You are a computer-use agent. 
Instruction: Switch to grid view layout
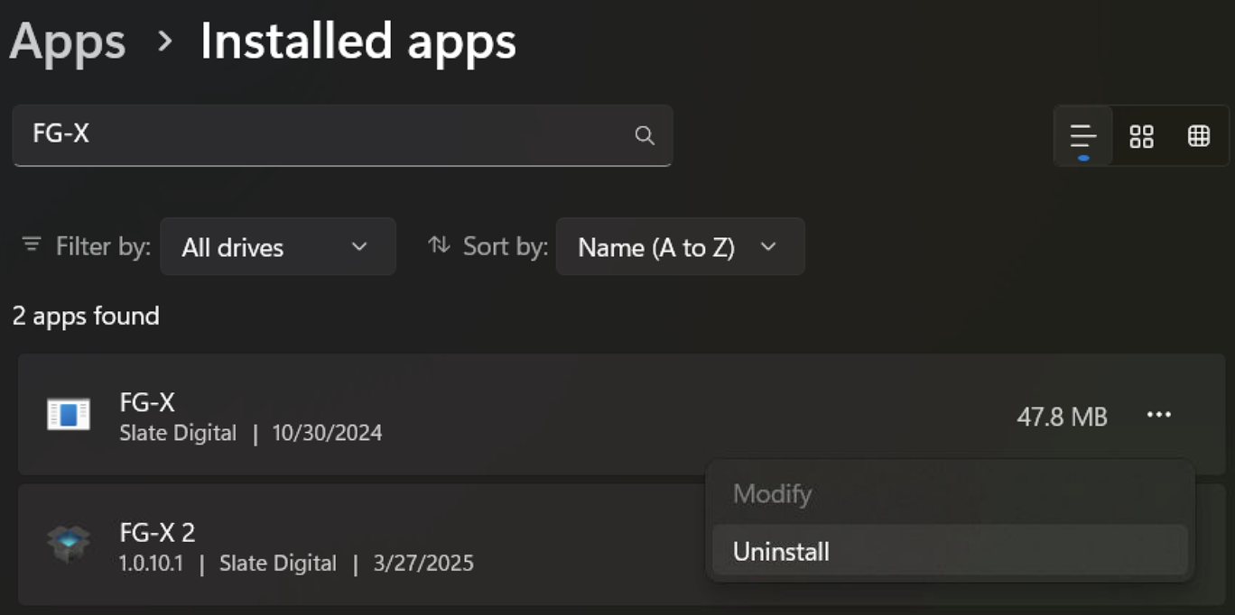[x=1142, y=136]
